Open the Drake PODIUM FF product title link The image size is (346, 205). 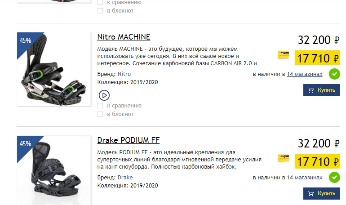[129, 140]
